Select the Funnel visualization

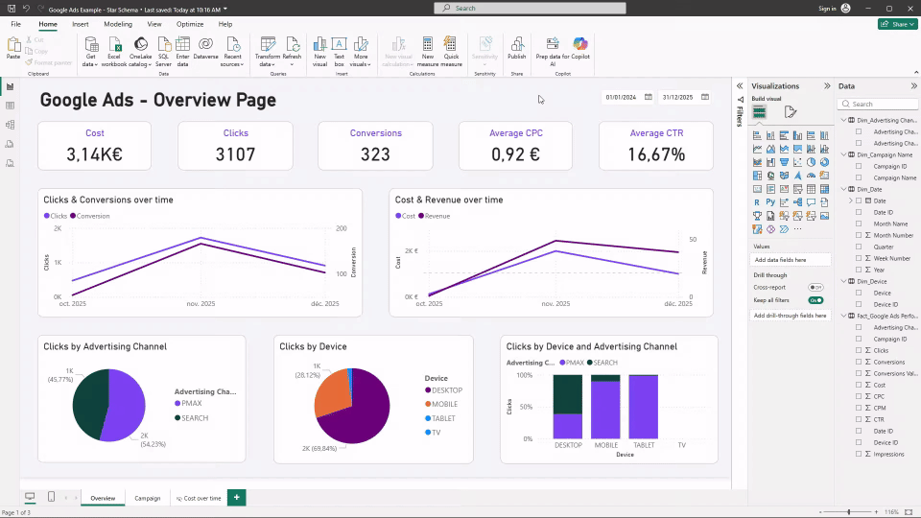coord(784,162)
